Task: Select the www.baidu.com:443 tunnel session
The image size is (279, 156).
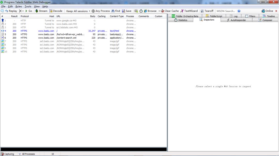Action: pos(83,24)
